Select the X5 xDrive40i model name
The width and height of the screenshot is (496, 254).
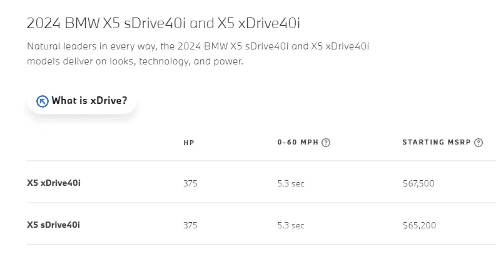(x=54, y=183)
